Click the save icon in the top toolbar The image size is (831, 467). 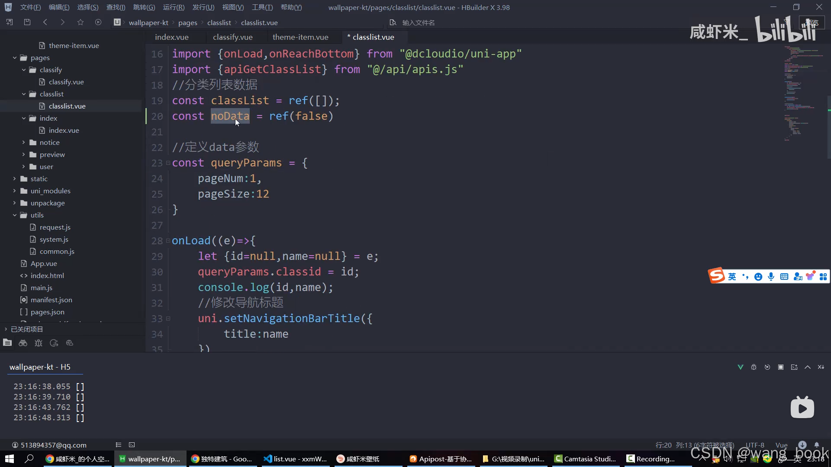pyautogui.click(x=27, y=22)
